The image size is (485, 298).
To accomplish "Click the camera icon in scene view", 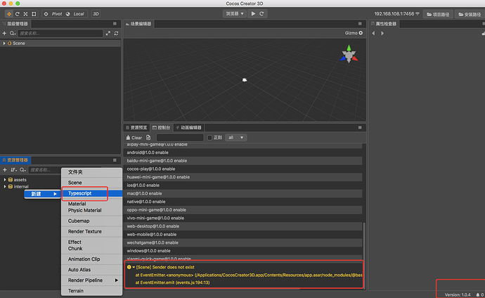I will (x=245, y=79).
